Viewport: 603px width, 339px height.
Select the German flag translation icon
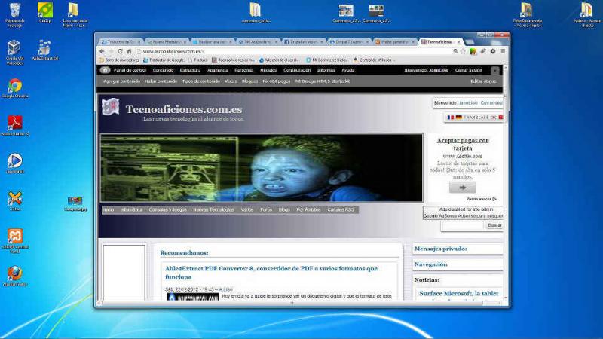coord(458,118)
